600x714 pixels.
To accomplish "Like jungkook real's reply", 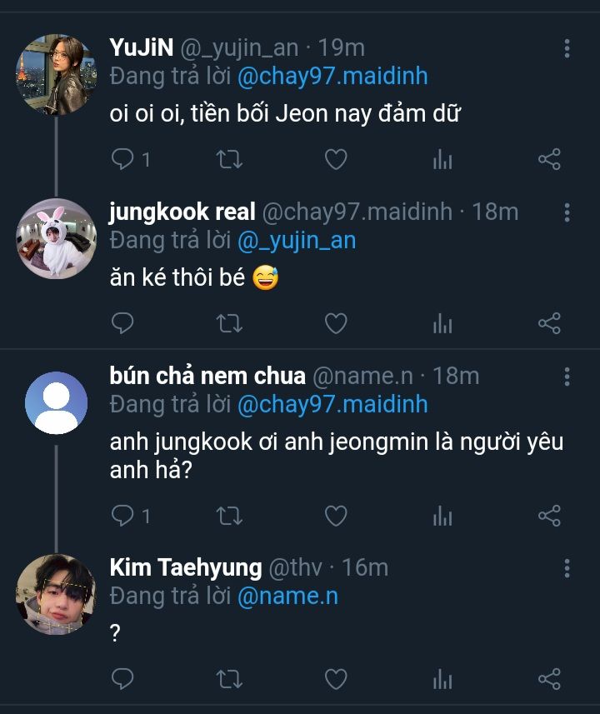I will point(335,323).
